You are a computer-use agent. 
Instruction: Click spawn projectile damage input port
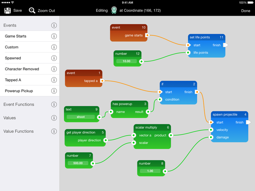[x=211, y=137]
